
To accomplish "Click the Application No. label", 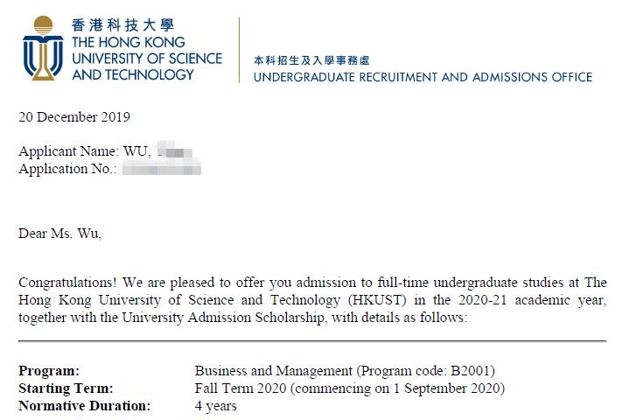I will point(67,169).
